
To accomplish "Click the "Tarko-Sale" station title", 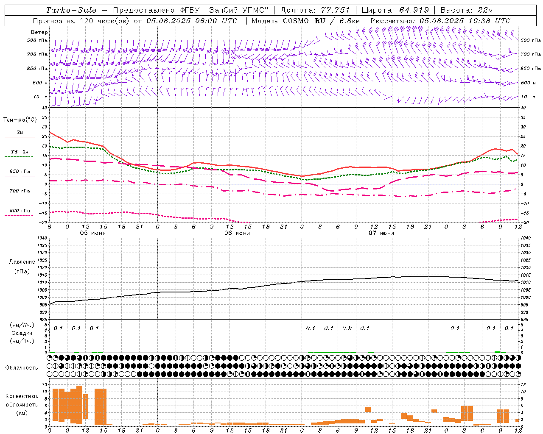I will click(71, 10).
